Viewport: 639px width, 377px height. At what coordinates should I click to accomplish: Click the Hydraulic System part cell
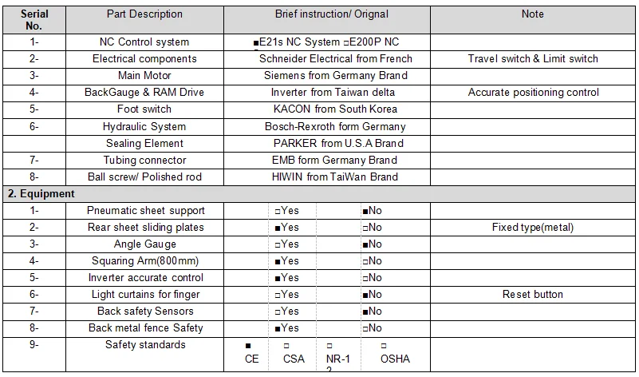144,126
